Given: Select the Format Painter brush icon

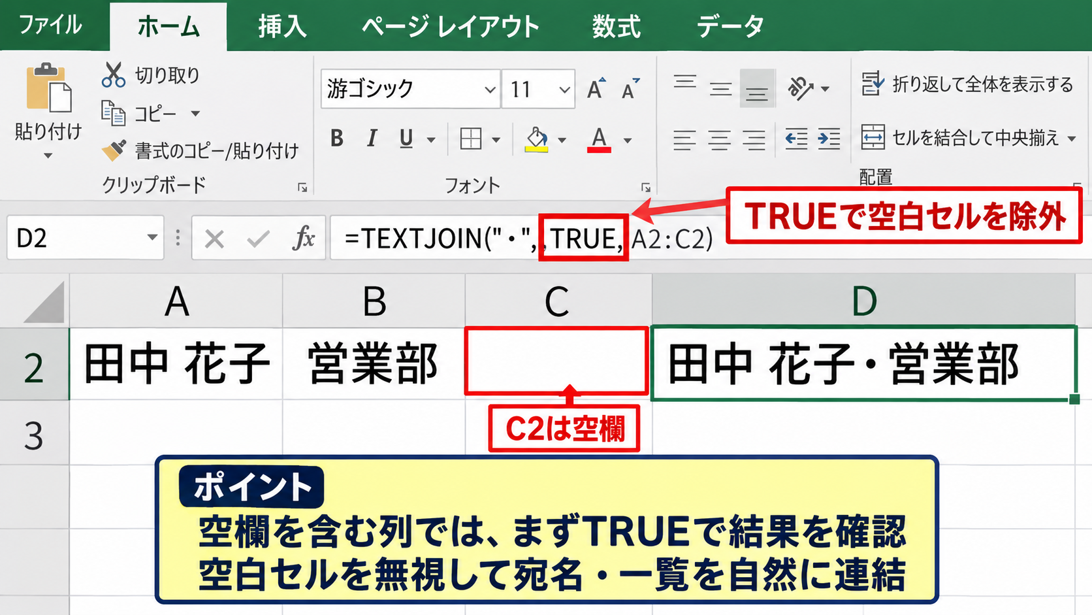Looking at the screenshot, I should pos(114,150).
